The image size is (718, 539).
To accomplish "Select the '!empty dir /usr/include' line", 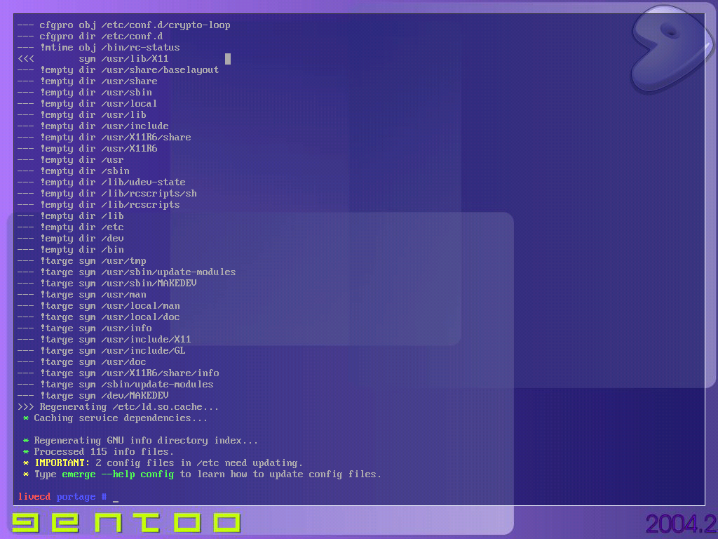I will [x=93, y=126].
